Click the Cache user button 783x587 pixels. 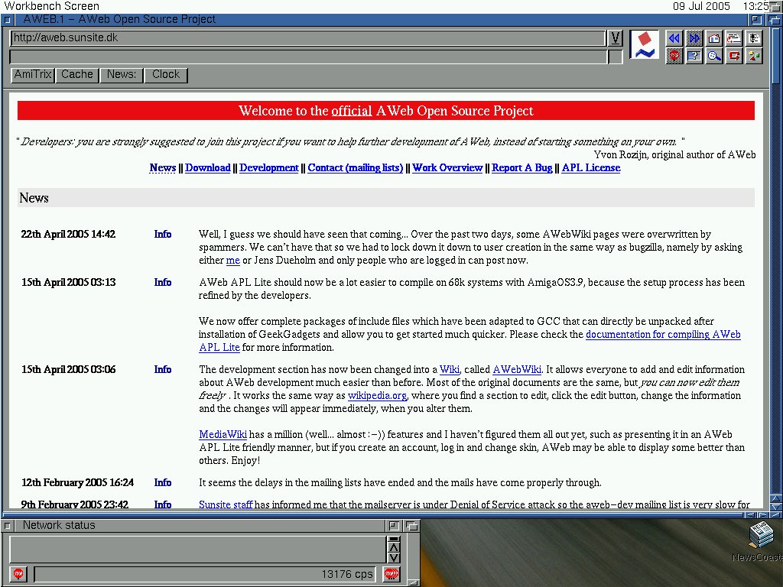(x=77, y=74)
